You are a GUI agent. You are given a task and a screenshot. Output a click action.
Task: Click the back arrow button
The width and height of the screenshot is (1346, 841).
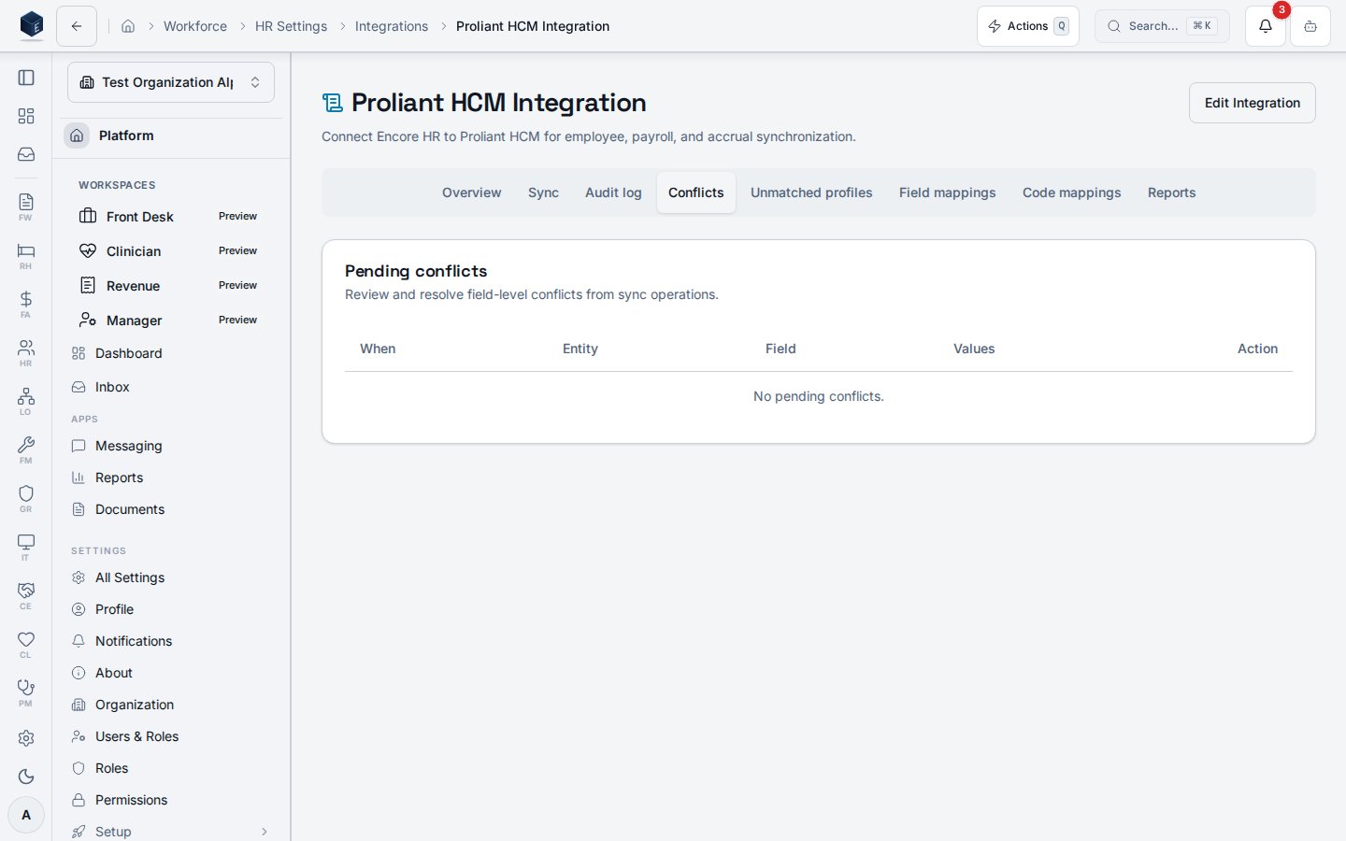pyautogui.click(x=77, y=26)
